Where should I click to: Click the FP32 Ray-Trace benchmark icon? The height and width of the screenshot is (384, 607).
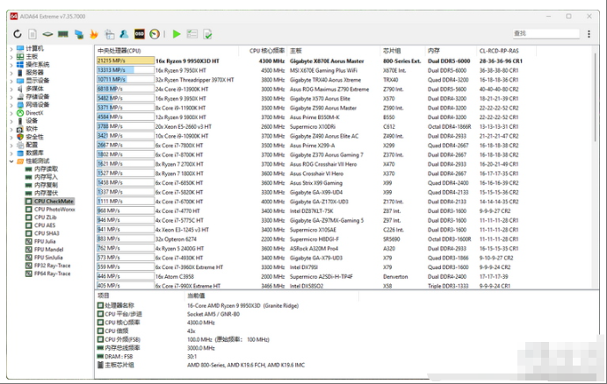point(28,266)
